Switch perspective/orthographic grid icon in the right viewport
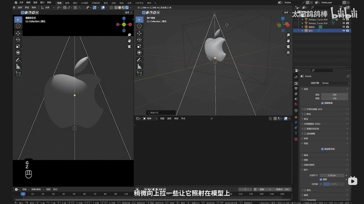The height and width of the screenshot is (204, 364). [x=288, y=53]
